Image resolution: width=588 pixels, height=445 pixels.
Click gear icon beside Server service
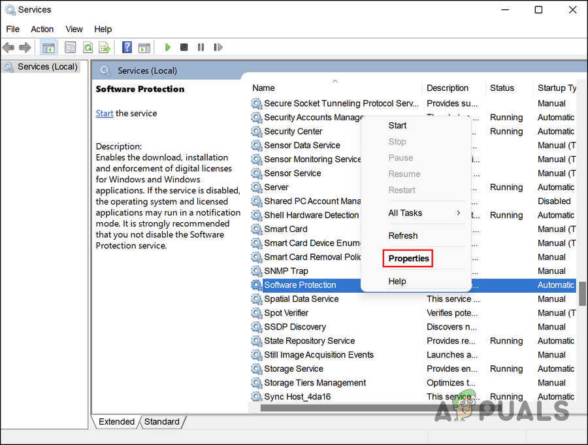[x=257, y=188]
